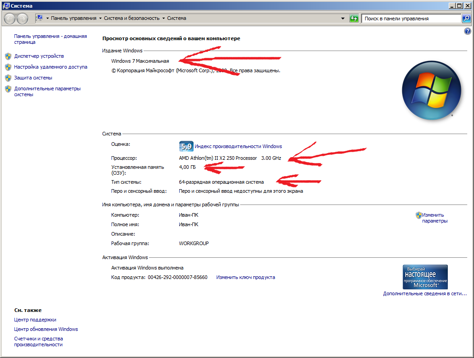The height and width of the screenshot is (358, 474).
Task: Open Счетчики и средства производительности link
Action: [38, 341]
